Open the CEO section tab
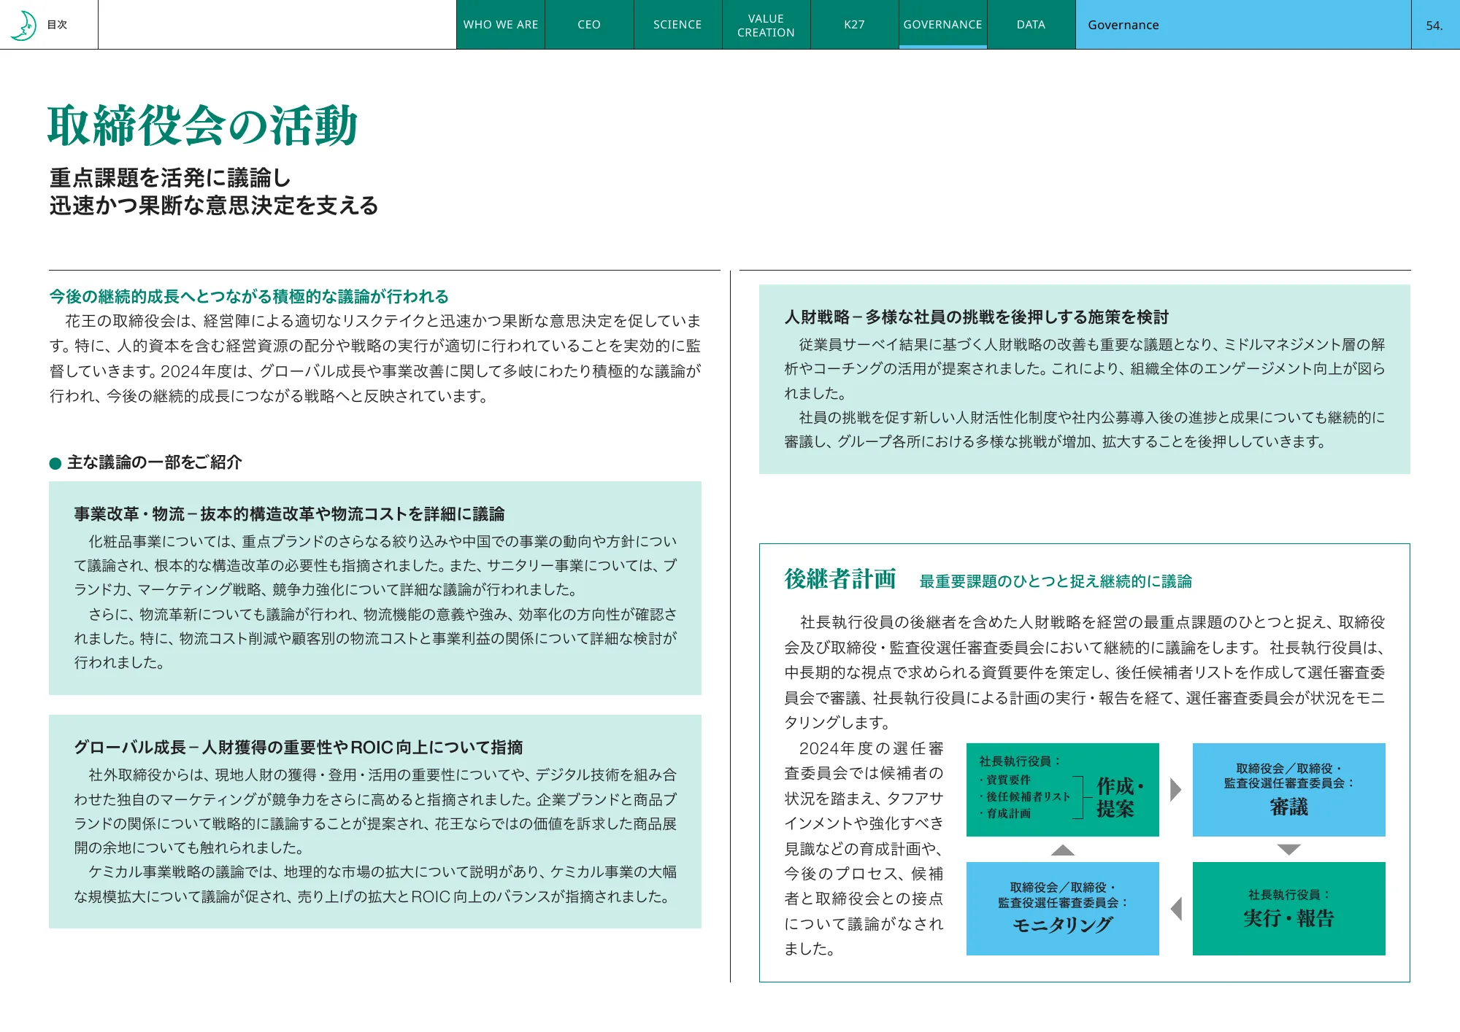The image size is (1460, 1032). pyautogui.click(x=588, y=24)
